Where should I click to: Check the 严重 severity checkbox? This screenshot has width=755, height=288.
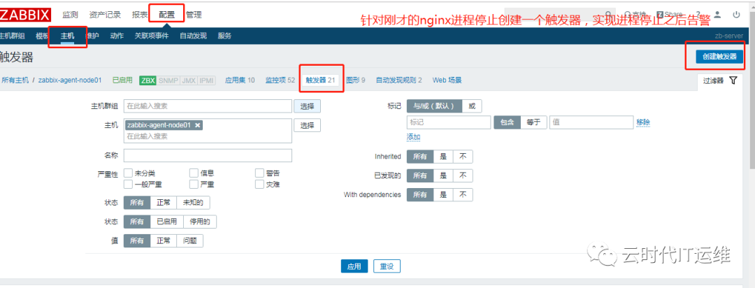[x=194, y=184]
